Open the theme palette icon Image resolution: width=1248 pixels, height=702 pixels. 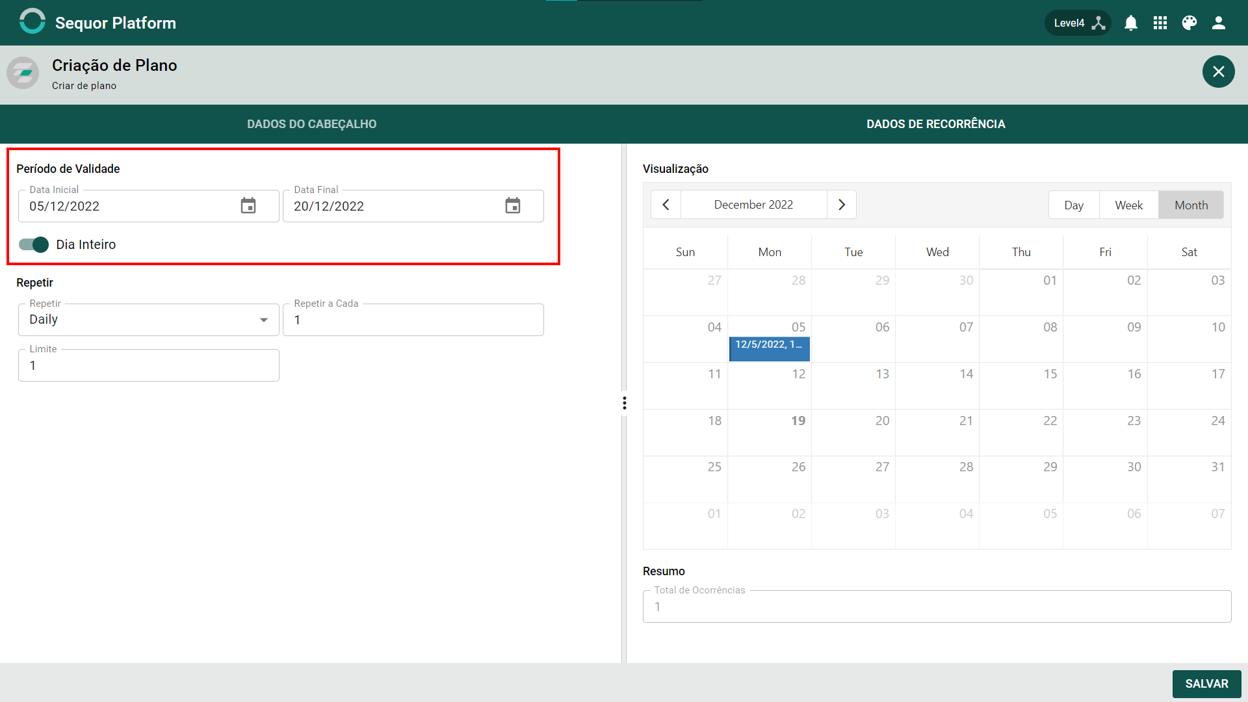pyautogui.click(x=1189, y=23)
